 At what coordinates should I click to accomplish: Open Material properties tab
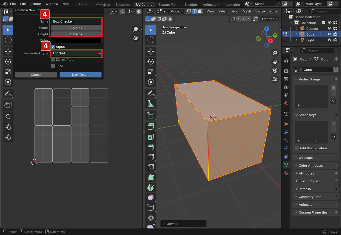coord(286,173)
